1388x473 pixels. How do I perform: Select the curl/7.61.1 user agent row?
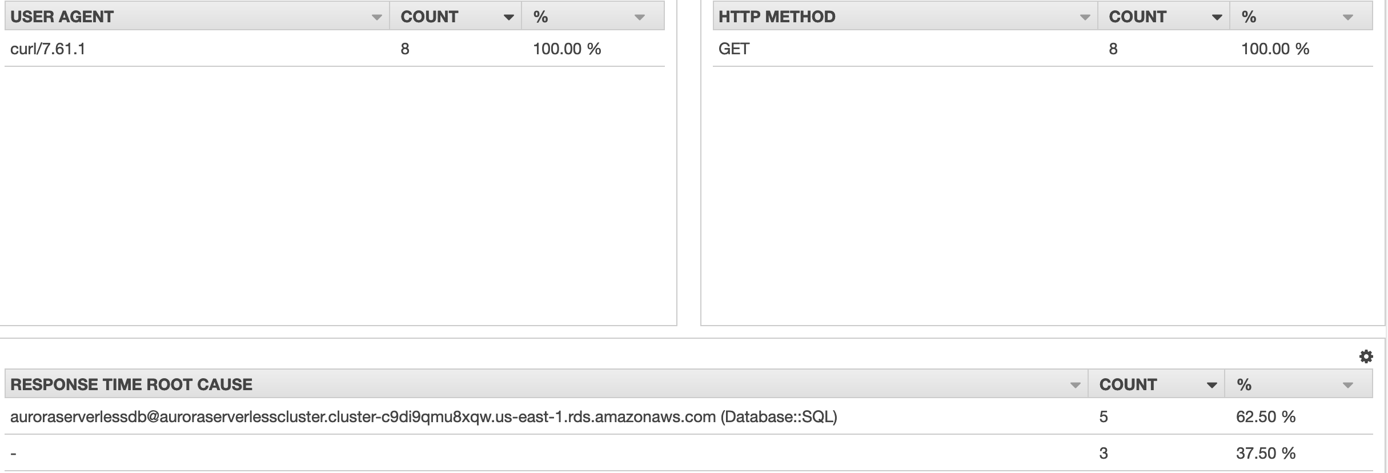tap(335, 49)
